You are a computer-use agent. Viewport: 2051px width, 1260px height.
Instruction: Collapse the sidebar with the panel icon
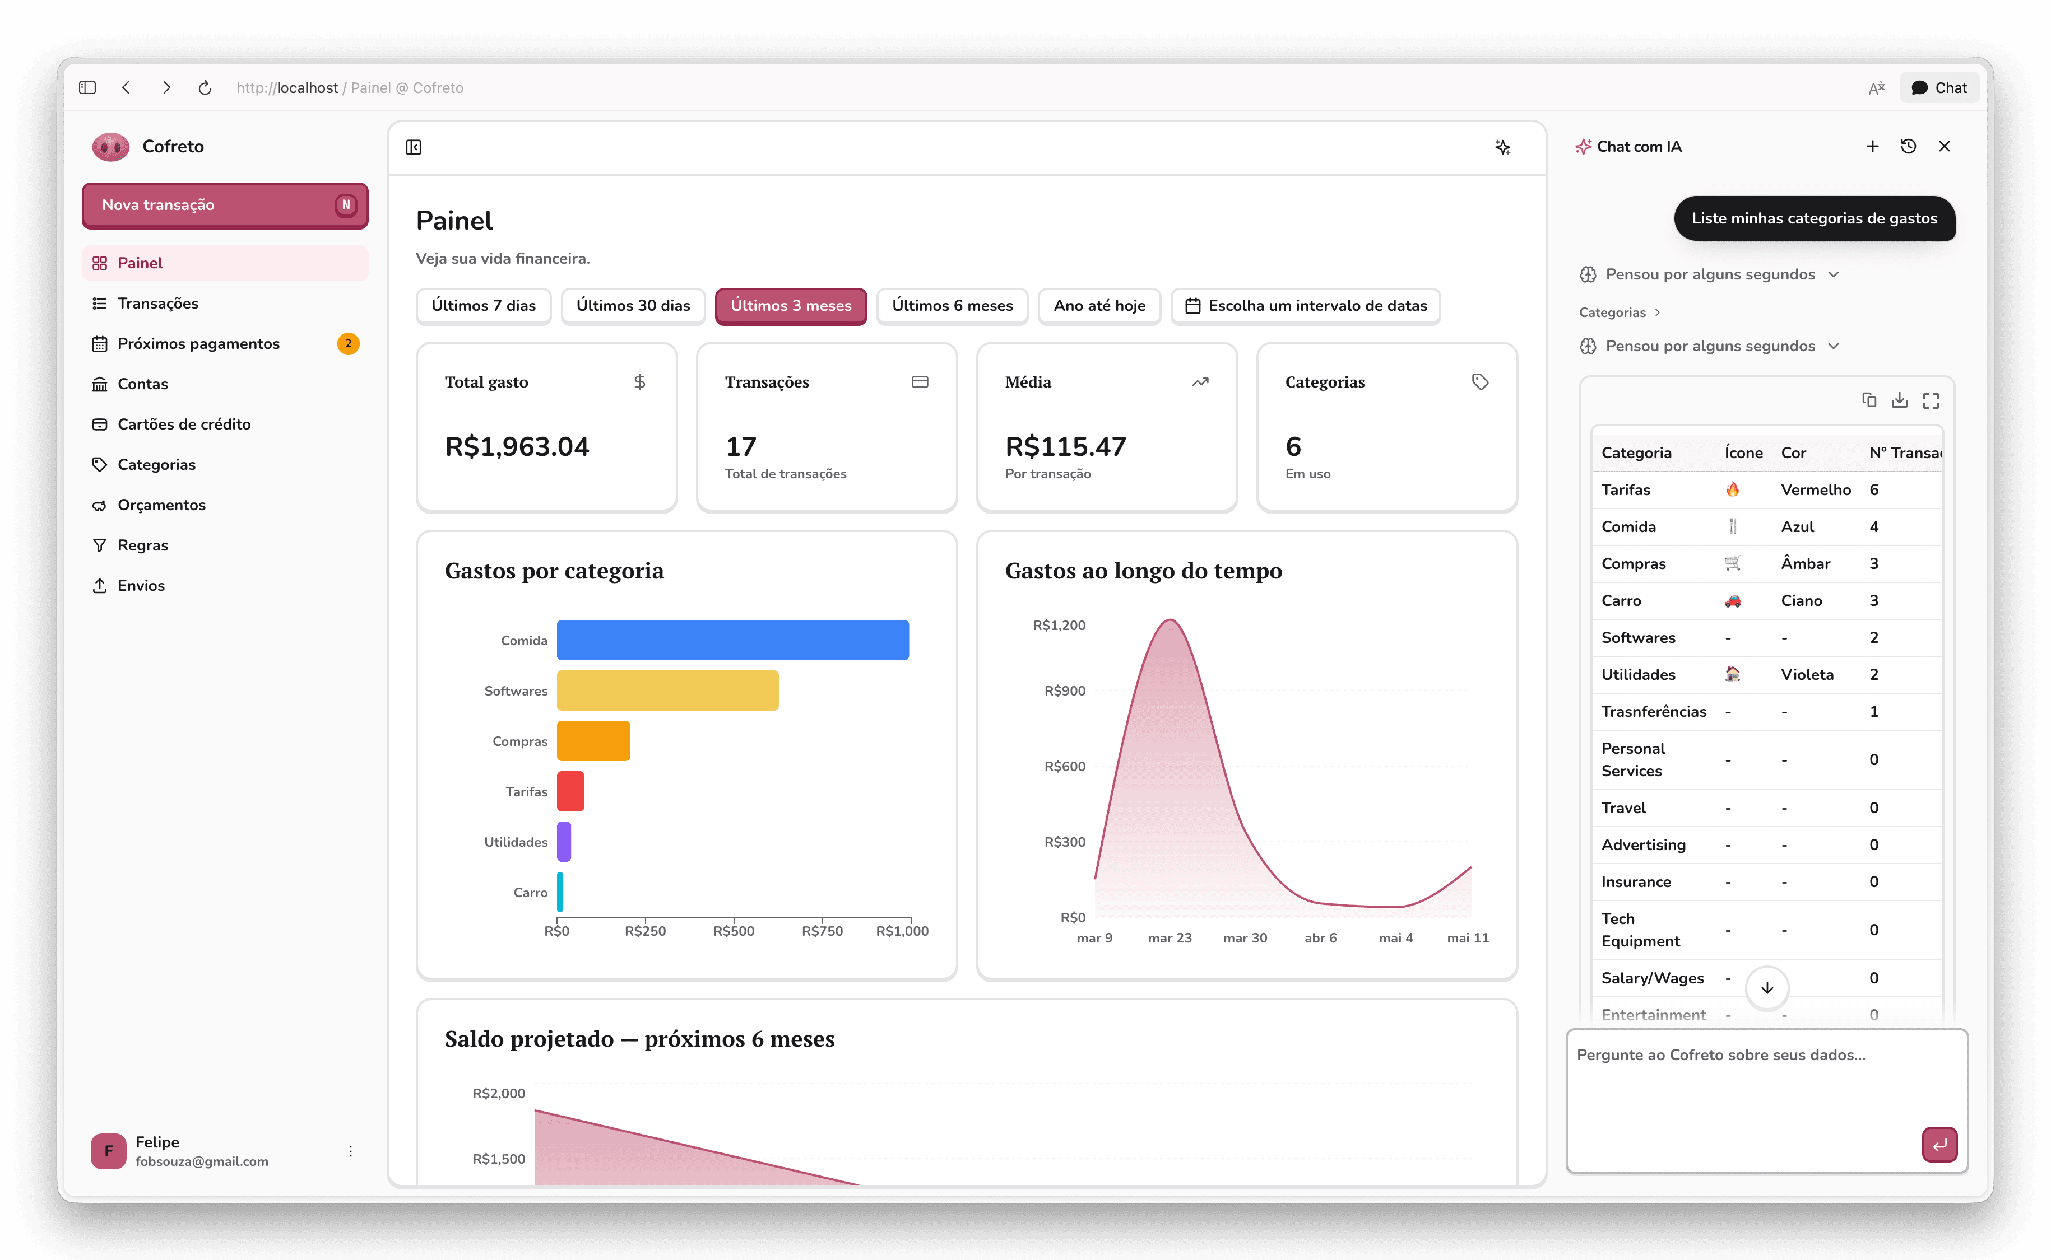pyautogui.click(x=414, y=147)
